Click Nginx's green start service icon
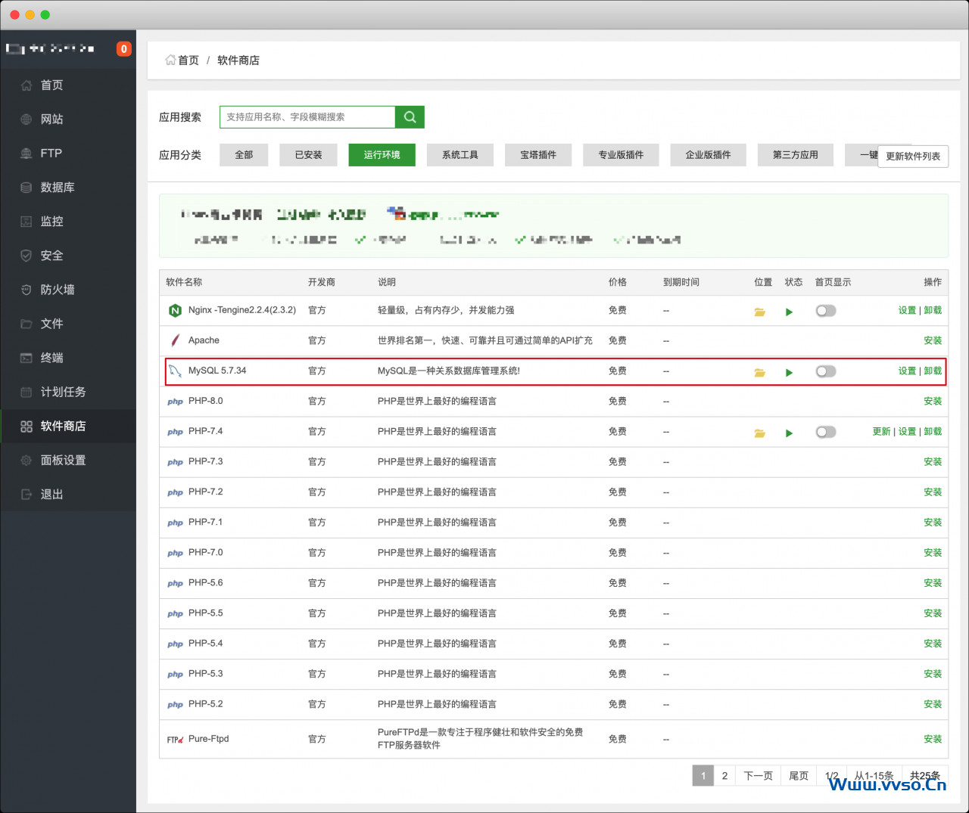Viewport: 969px width, 813px height. click(789, 310)
